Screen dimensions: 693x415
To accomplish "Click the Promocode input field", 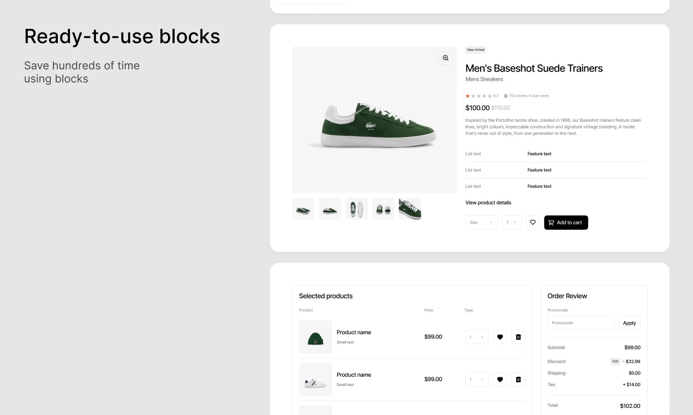I will coord(581,323).
